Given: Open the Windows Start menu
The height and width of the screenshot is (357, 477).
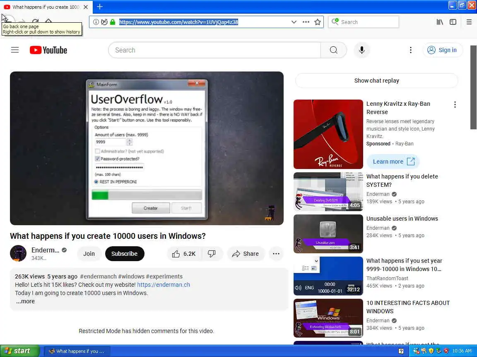Looking at the screenshot, I should tap(20, 351).
